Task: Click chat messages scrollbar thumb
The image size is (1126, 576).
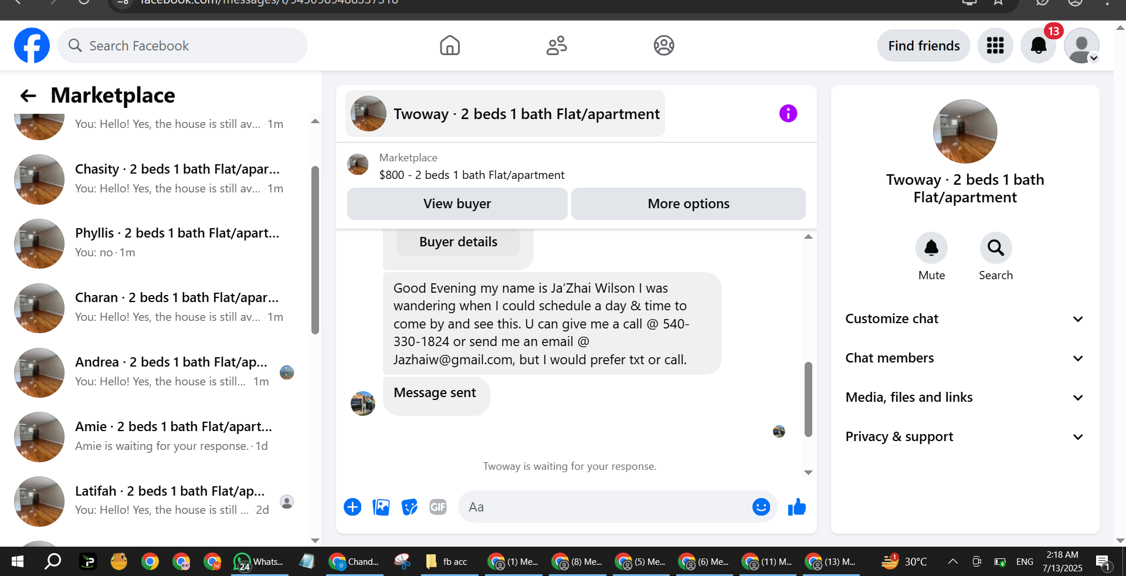Action: 808,399
